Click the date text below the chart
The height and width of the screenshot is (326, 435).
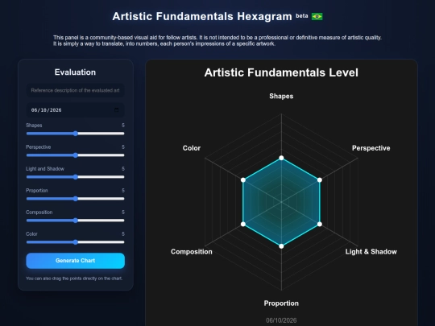281,320
